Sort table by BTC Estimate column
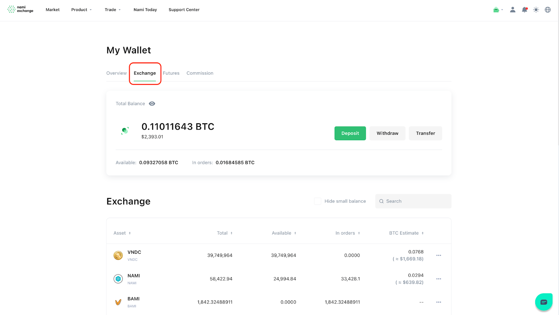Image resolution: width=559 pixels, height=315 pixels. tap(406, 233)
